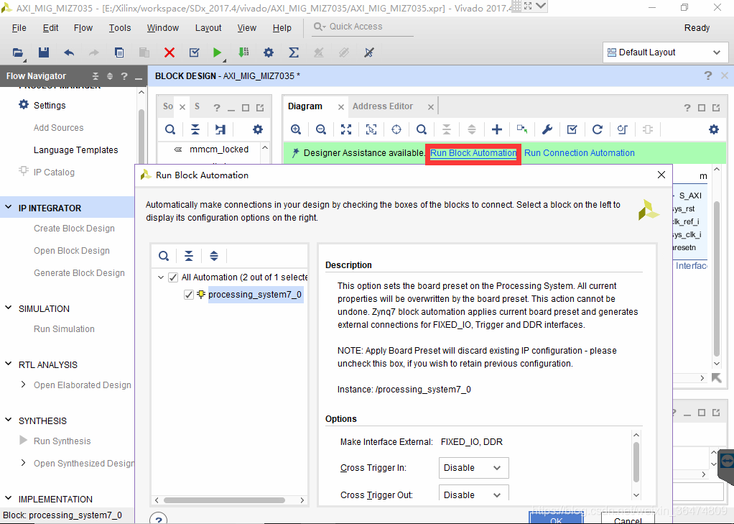
Task: Expand Open Synthesized Design item
Action: click(24, 463)
